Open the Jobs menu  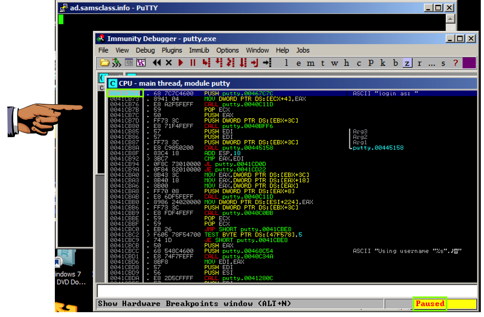303,50
